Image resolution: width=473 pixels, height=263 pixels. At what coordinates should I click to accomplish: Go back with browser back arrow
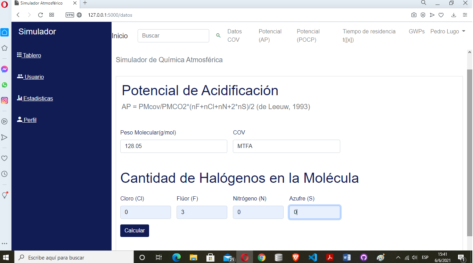pos(18,15)
